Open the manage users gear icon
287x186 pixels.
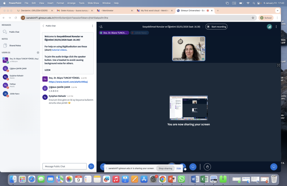38,52
